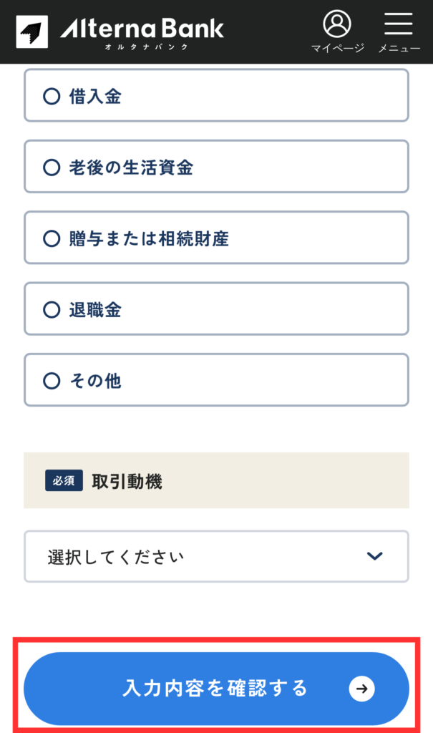Select the その他 radio option

coord(52,380)
